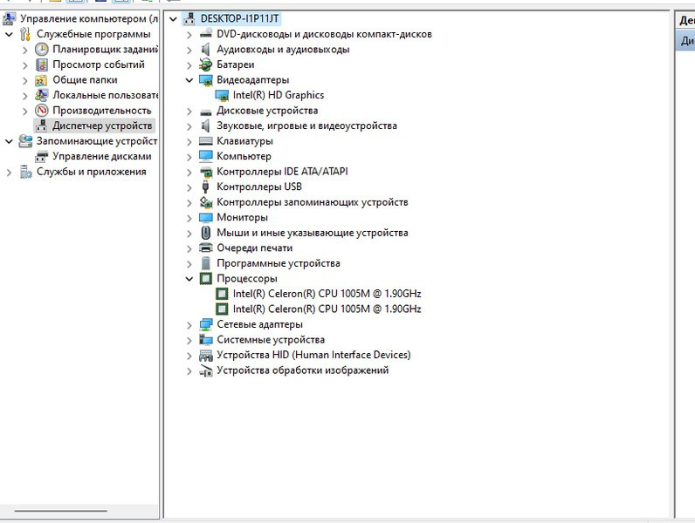Click the Контроллеры запоминающих устройств icon
The height and width of the screenshot is (523, 695).
click(206, 202)
